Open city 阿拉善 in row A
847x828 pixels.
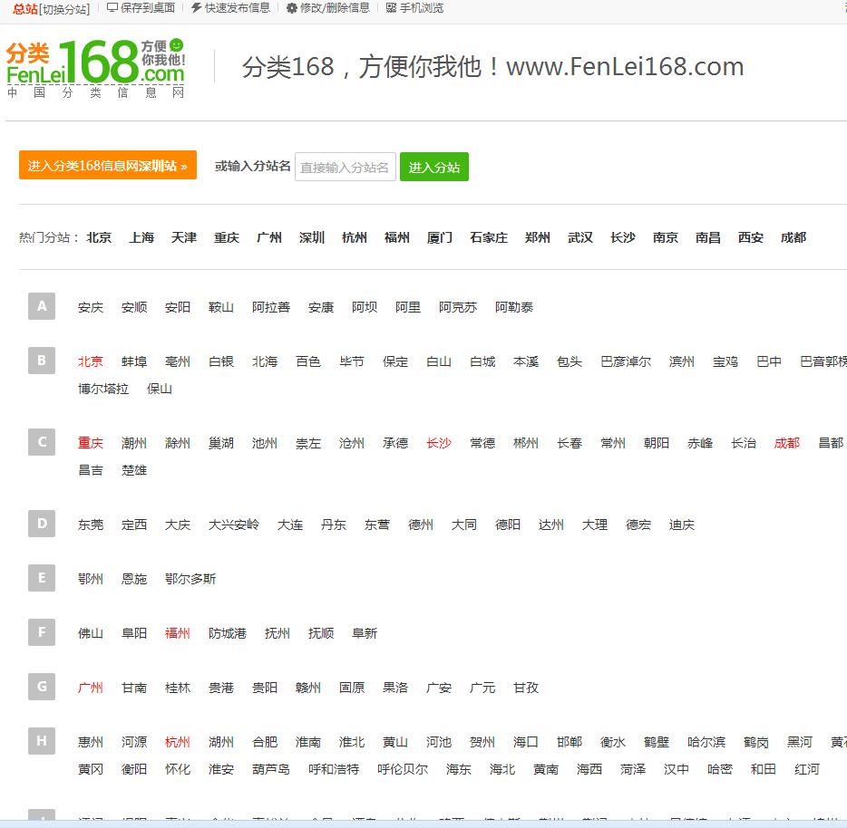(271, 307)
